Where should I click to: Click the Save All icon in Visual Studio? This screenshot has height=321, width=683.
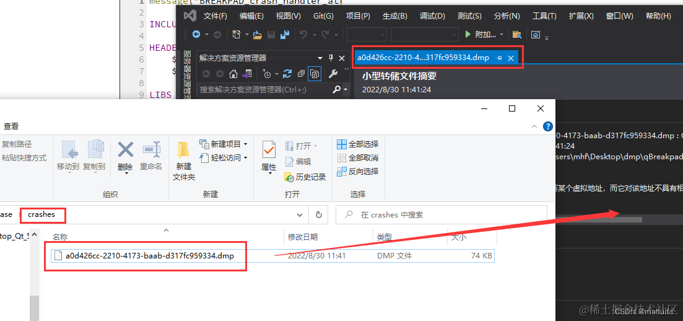(285, 35)
